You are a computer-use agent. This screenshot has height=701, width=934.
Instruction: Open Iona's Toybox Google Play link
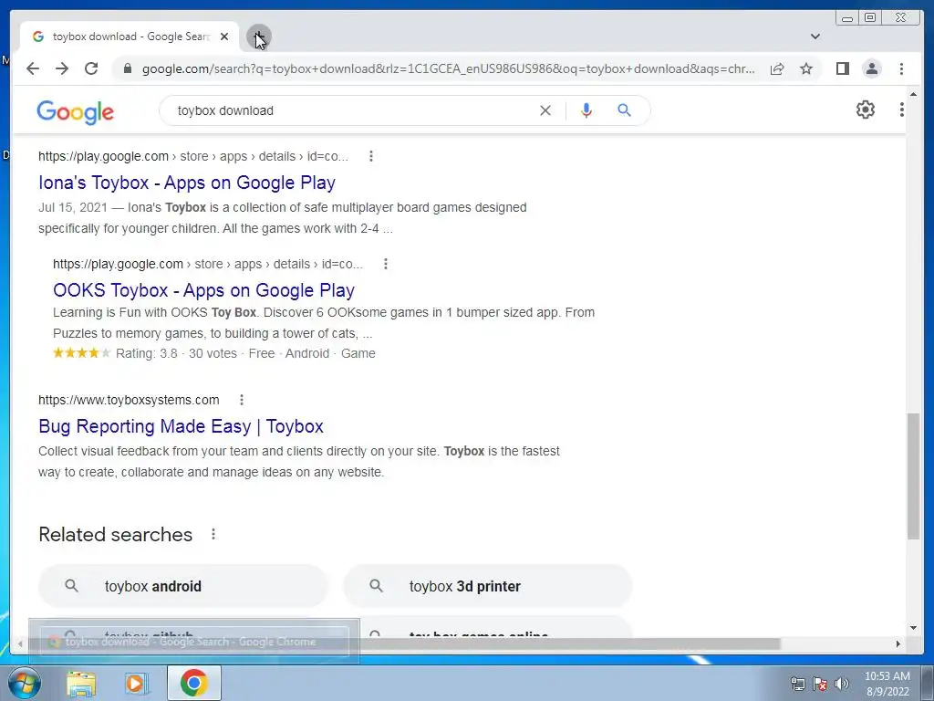[187, 183]
